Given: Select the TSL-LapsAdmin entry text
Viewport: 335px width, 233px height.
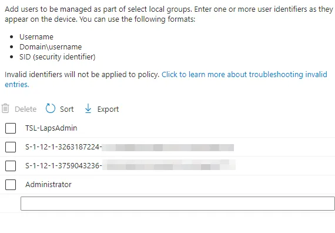Looking at the screenshot, I should 51,128.
